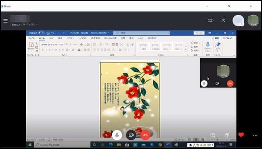Open the Help (ヘルプ) ribbon tab
The height and width of the screenshot is (149, 262).
point(140,38)
